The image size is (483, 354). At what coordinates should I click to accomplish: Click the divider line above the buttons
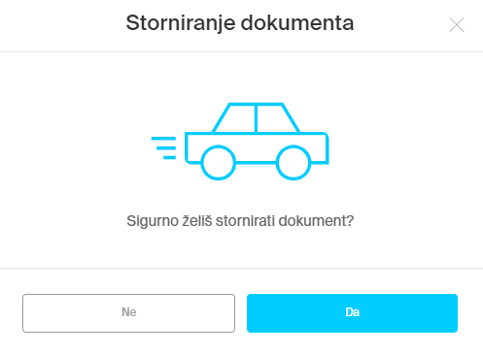pyautogui.click(x=241, y=268)
